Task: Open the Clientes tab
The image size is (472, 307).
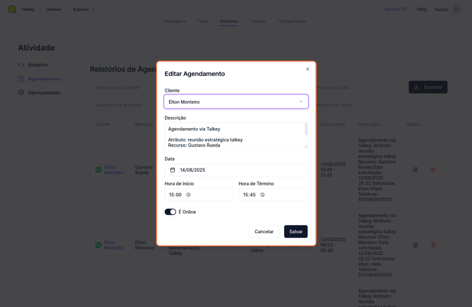Action: [x=257, y=21]
